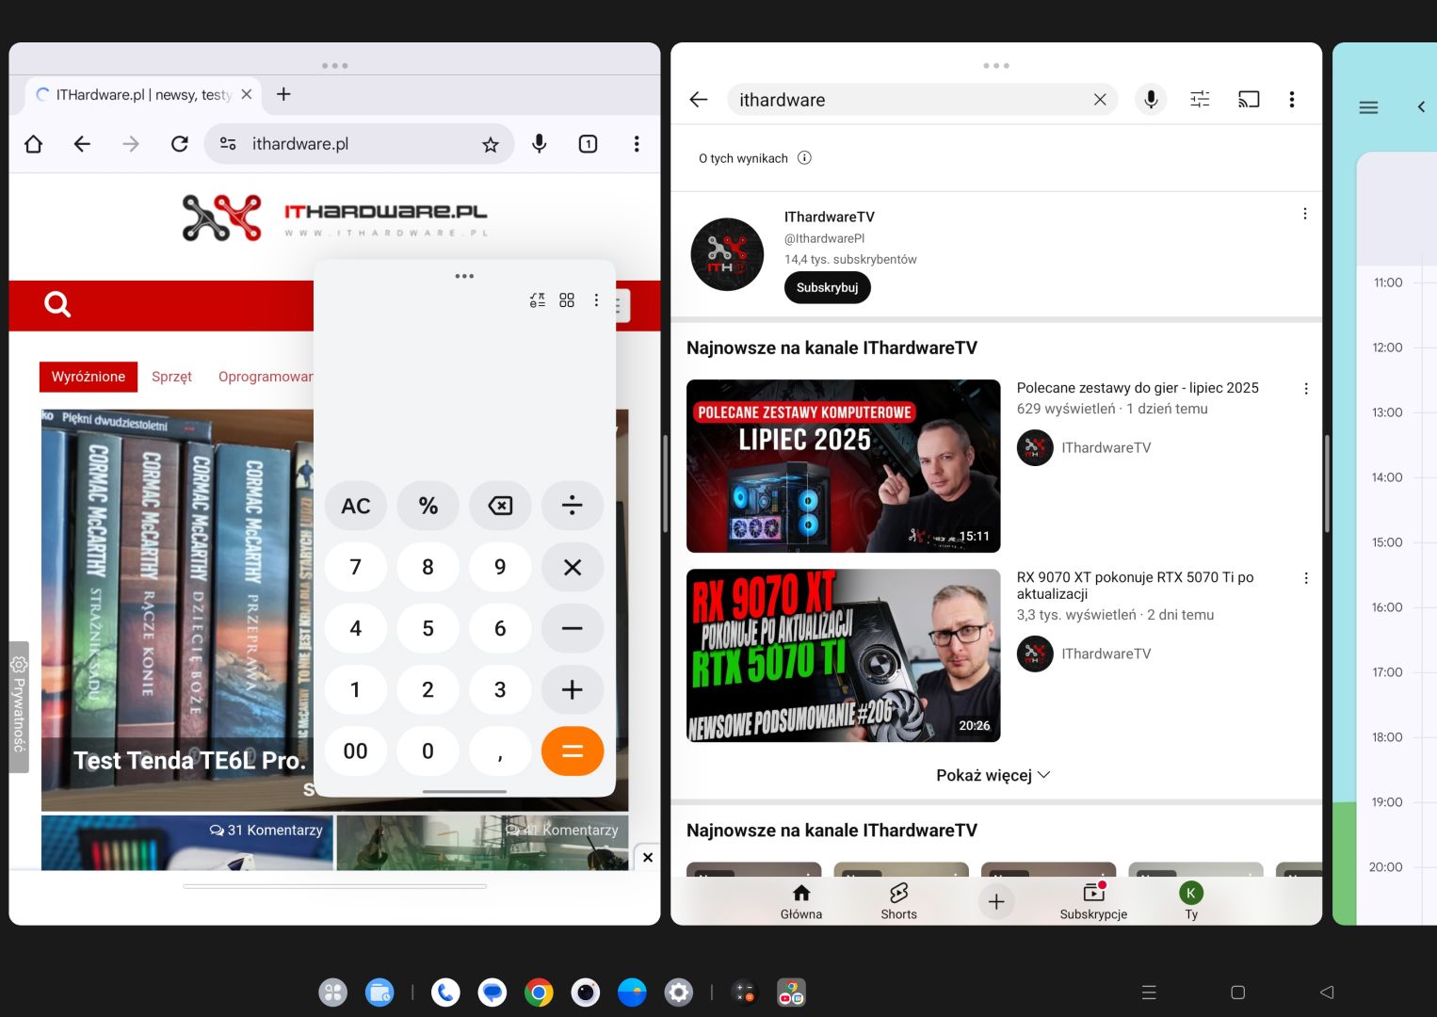Image resolution: width=1437 pixels, height=1017 pixels.
Task: Subscribe to IThardwareTV with Subskrybuj
Action: pos(828,287)
